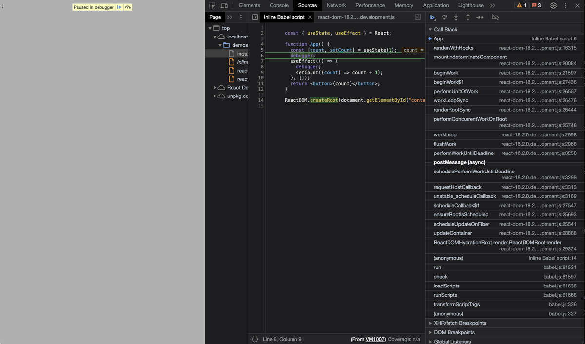Pretty print the source with the braces icon
Screen dimensions: 585x344
tap(254, 339)
